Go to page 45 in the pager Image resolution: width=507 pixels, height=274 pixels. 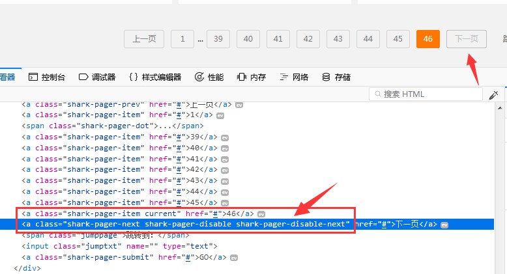pyautogui.click(x=398, y=39)
